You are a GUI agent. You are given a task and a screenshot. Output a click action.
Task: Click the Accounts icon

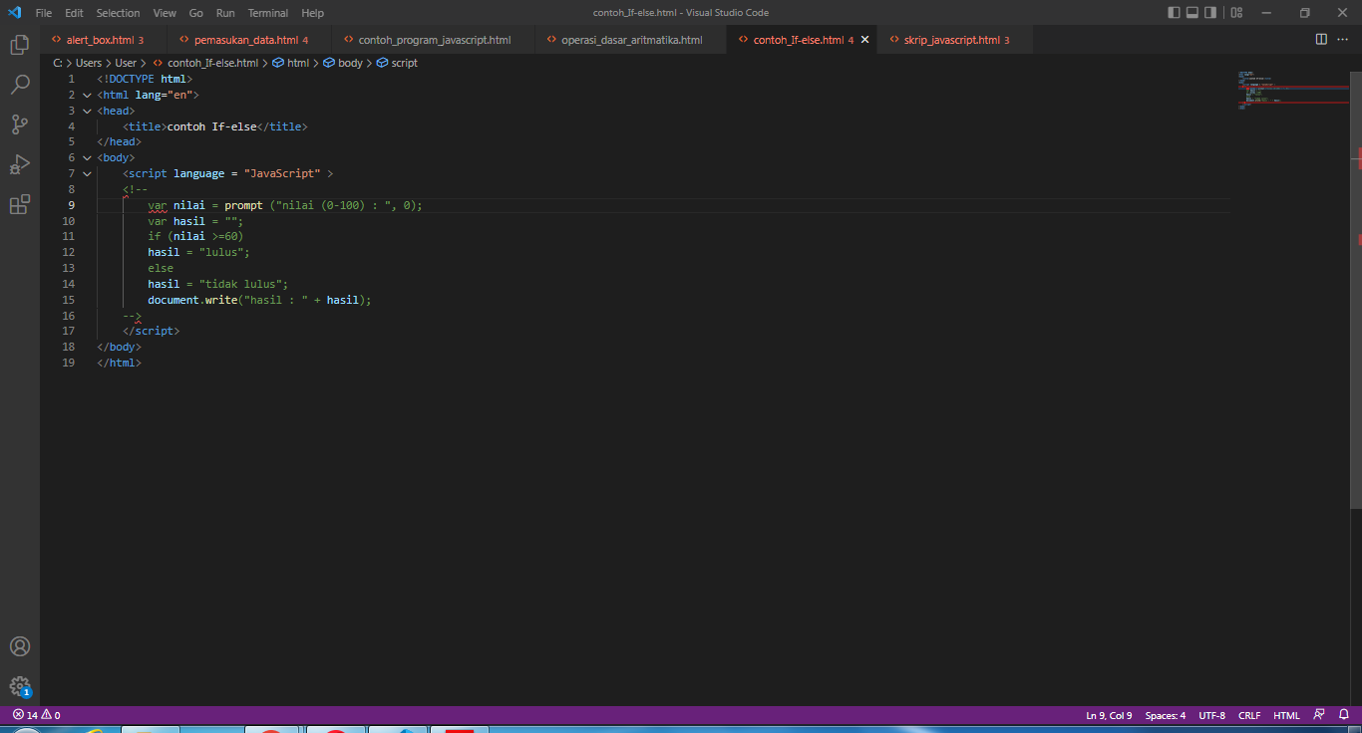tap(20, 646)
